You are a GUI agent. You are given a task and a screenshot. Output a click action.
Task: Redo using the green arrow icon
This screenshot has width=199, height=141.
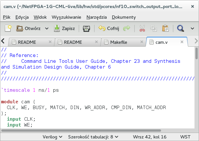point(127,28)
